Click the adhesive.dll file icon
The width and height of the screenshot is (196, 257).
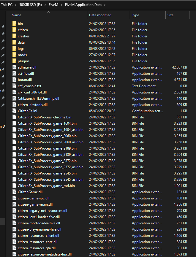click(x=14, y=67)
